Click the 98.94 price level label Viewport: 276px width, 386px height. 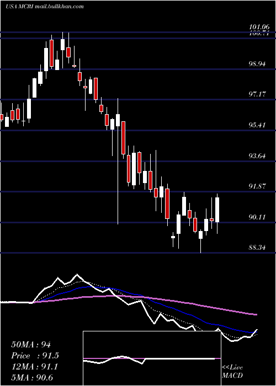[257, 64]
